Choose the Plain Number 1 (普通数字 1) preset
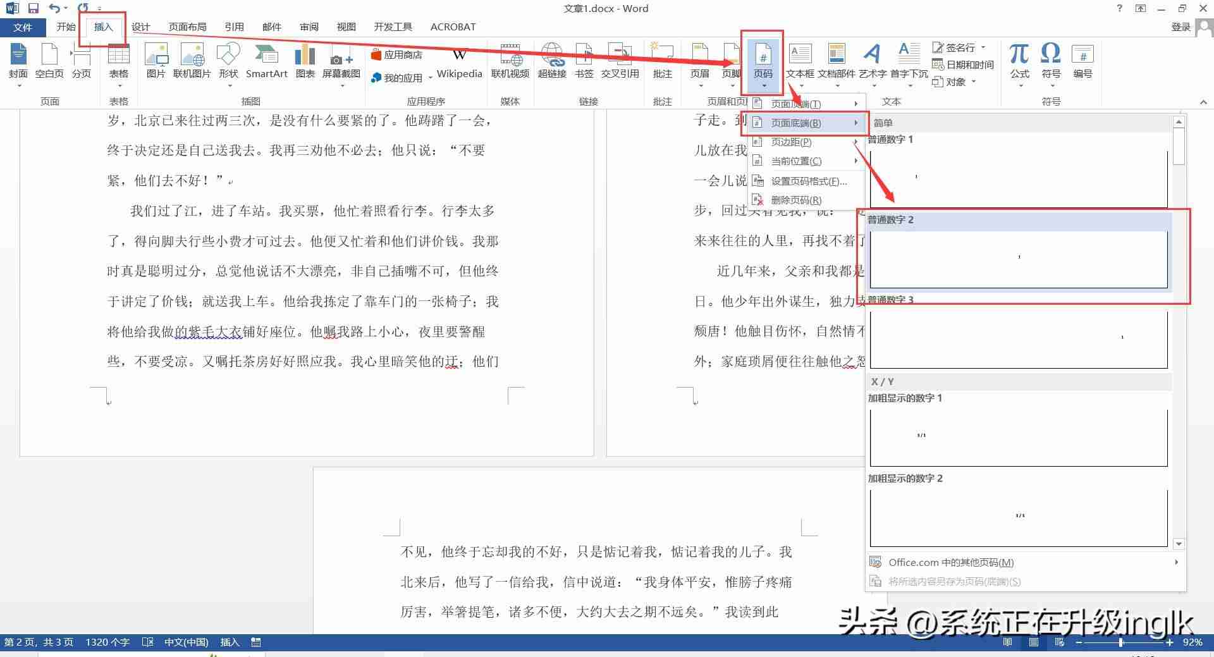Image resolution: width=1214 pixels, height=657 pixels. click(x=1019, y=171)
